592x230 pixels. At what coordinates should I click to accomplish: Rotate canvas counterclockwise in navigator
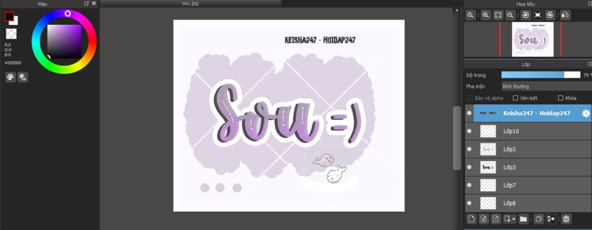pos(526,15)
